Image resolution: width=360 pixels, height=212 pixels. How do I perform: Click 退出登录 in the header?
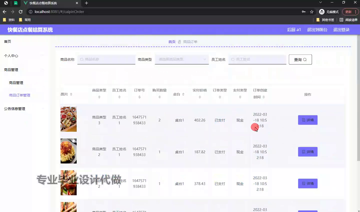point(341,30)
